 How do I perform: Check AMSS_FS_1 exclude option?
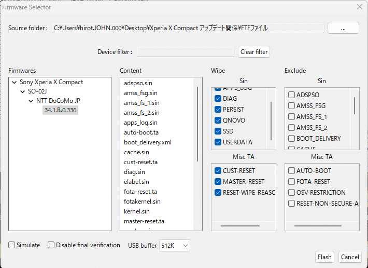(291, 117)
